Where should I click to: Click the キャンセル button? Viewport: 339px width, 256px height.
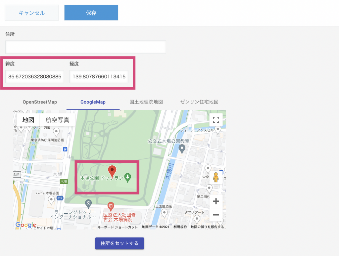click(x=32, y=13)
